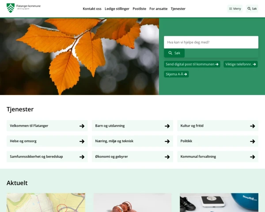Viewport: 265px width, 212px height.
Task: Click the green Søk button under the search field
Action: tap(174, 53)
